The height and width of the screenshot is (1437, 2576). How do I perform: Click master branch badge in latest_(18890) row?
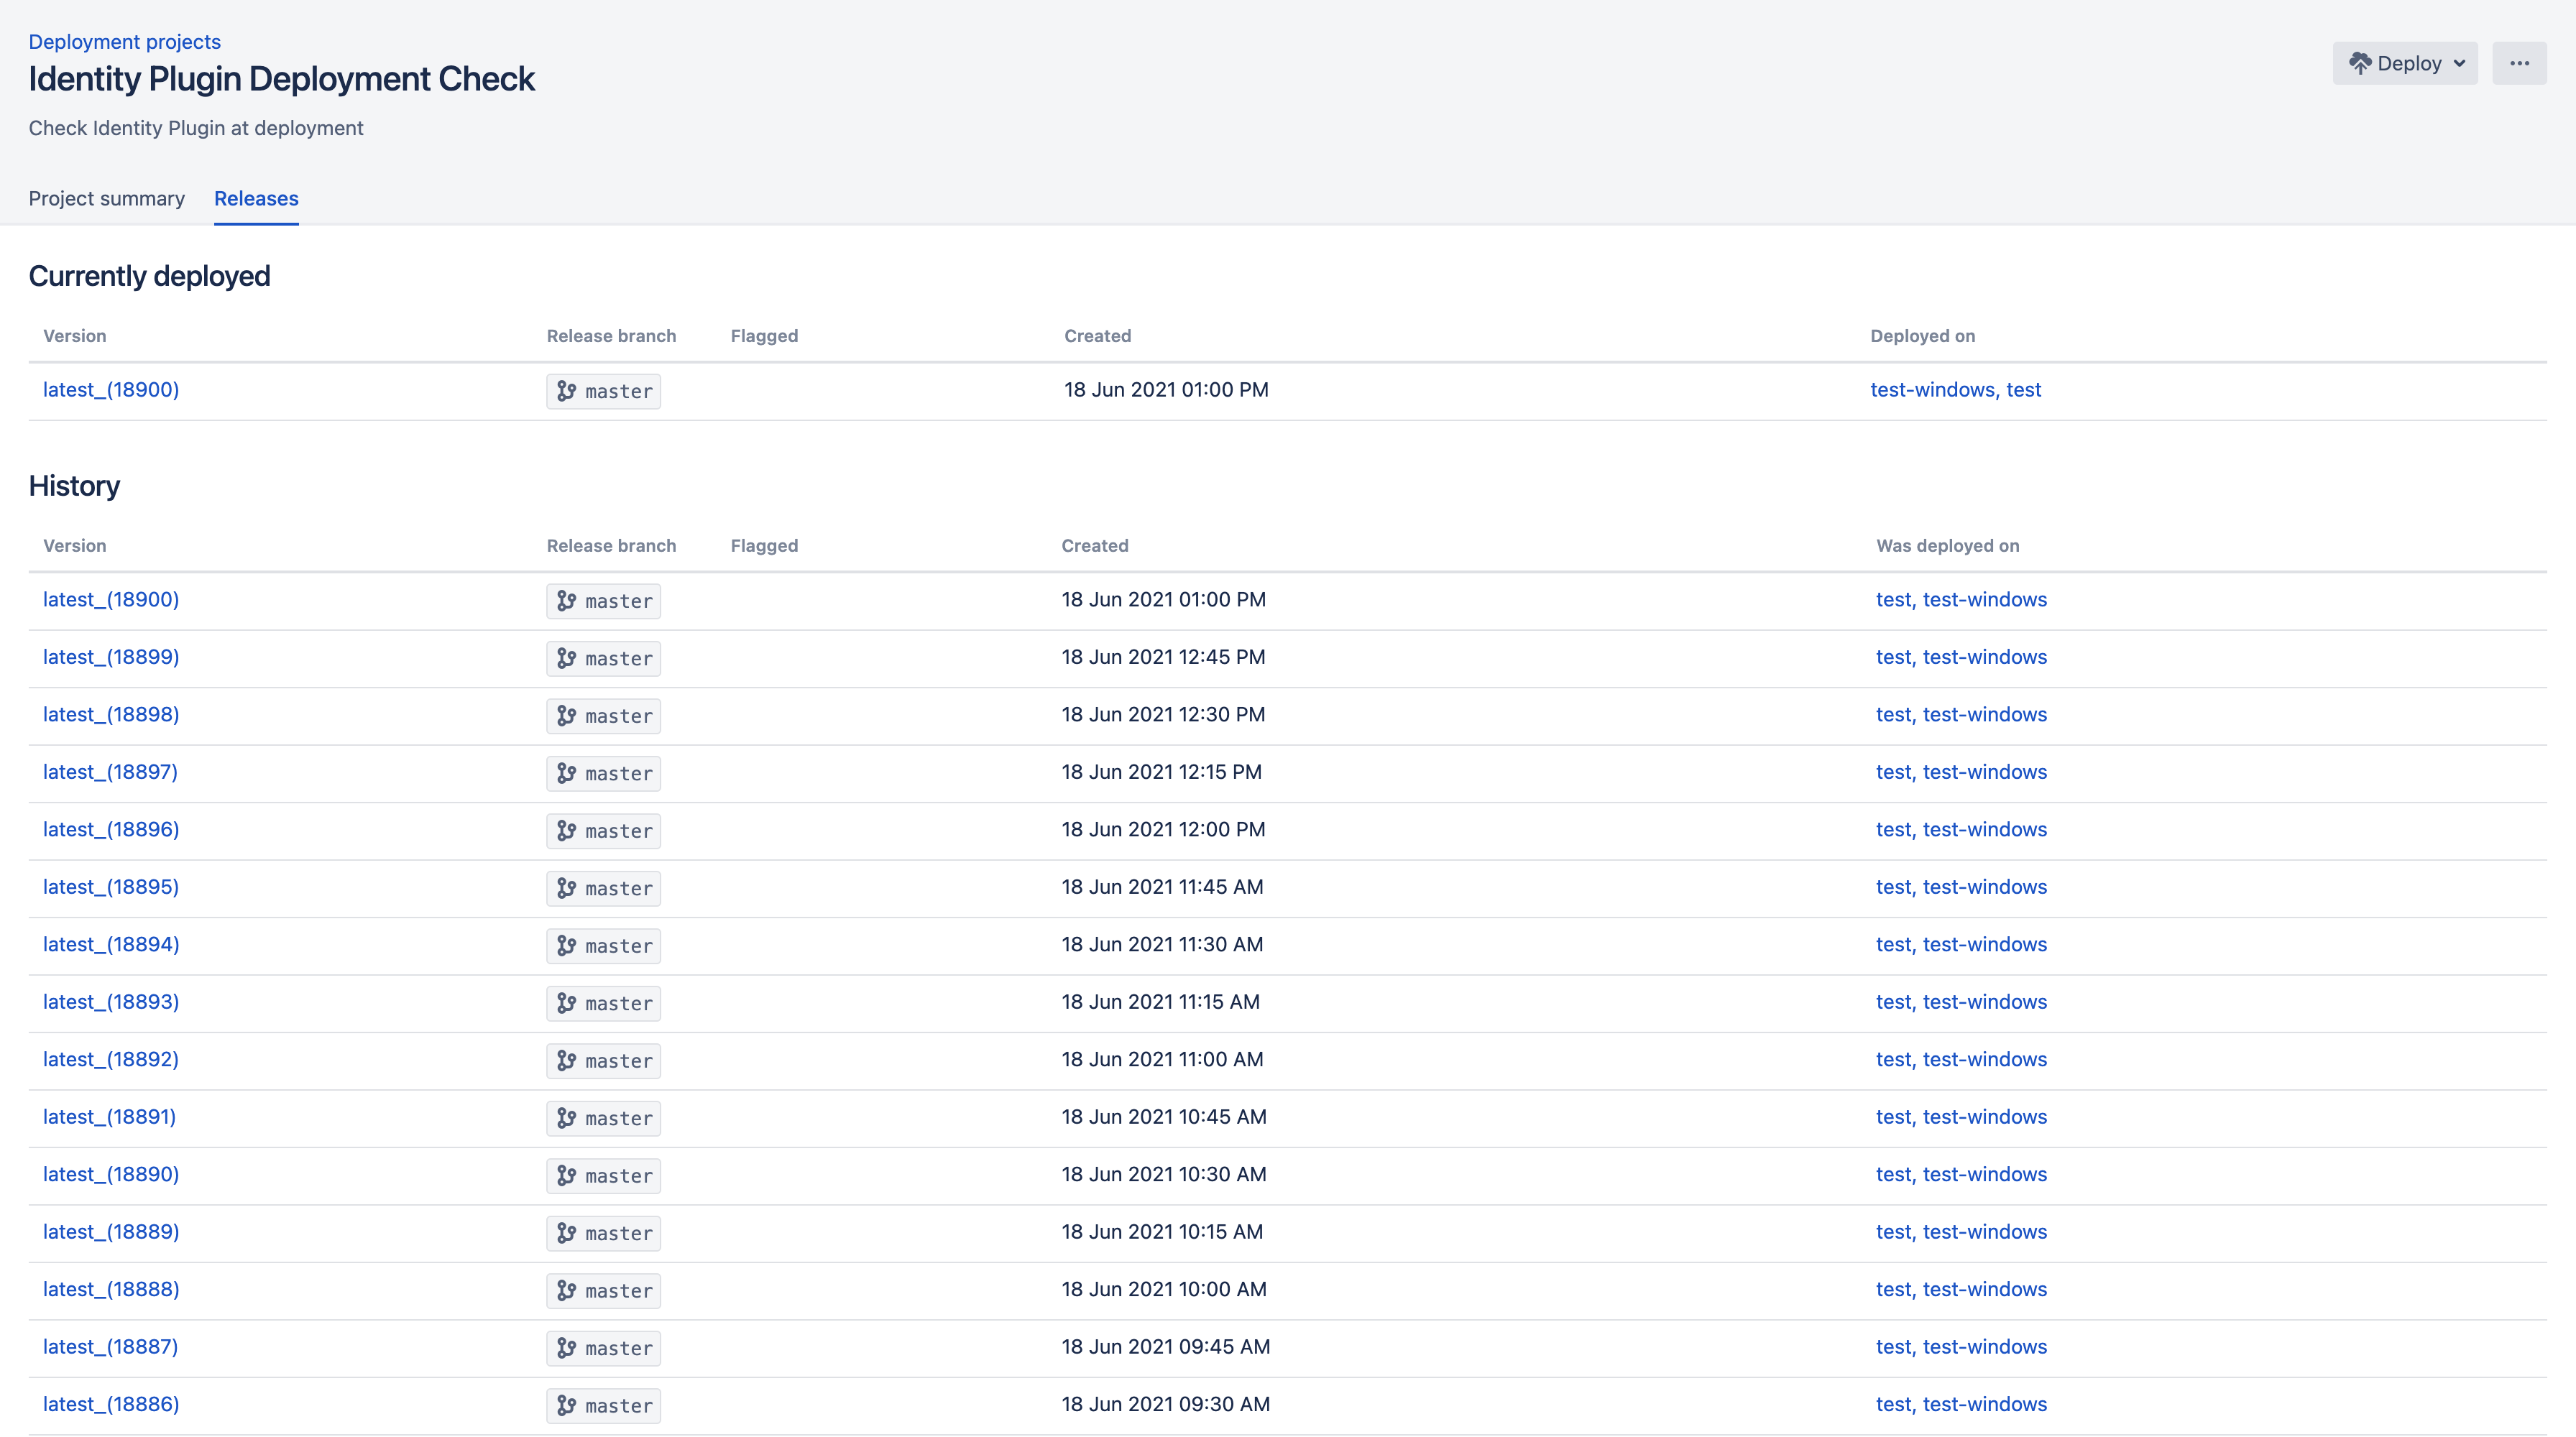tap(604, 1176)
